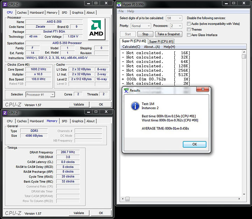252x219 pixels.
Task: Minimize the bottom CPU-Z window
Action: 89,112
